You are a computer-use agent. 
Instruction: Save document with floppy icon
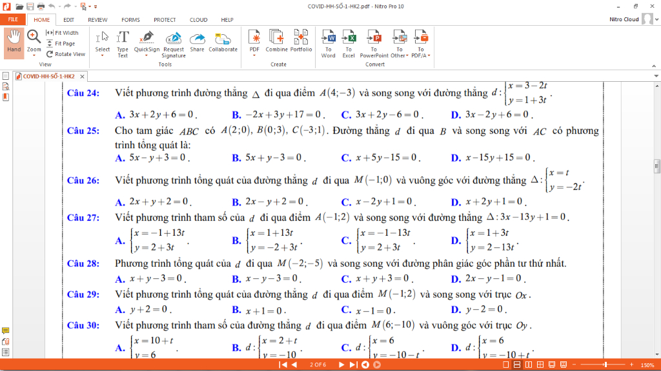(x=30, y=6)
